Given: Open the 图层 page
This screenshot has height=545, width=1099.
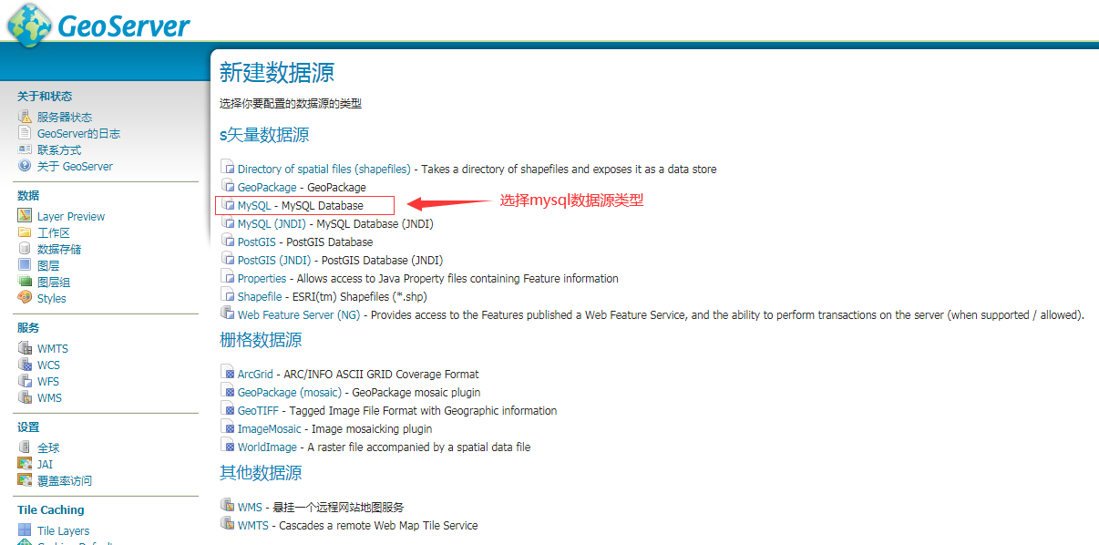Looking at the screenshot, I should pos(48,265).
